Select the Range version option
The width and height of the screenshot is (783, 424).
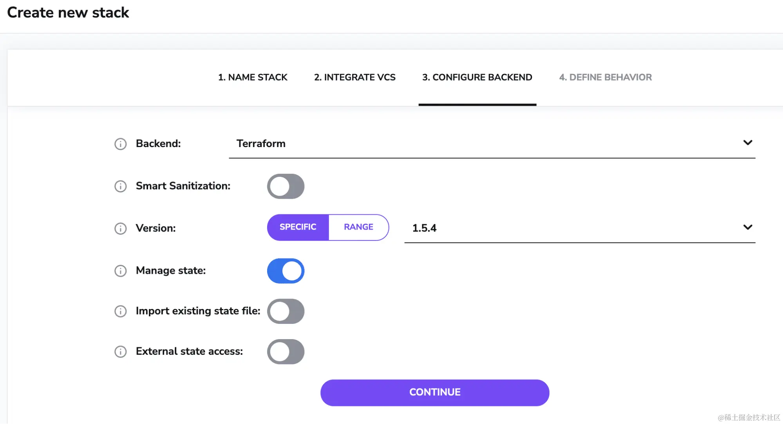click(358, 227)
